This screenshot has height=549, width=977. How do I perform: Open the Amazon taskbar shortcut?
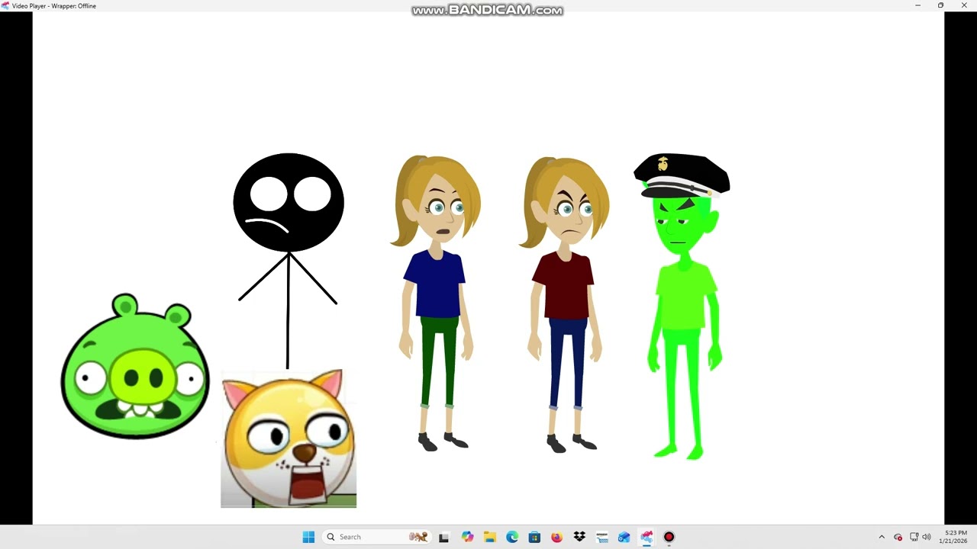click(x=601, y=537)
